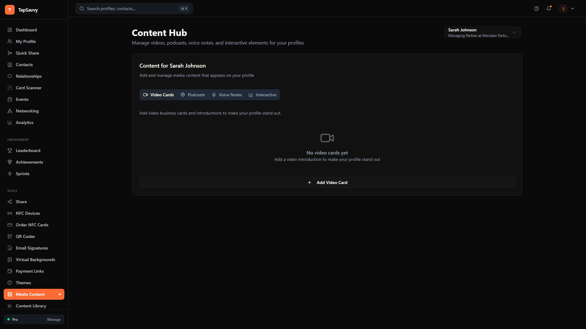
Task: Open the help question mark icon
Action: (x=537, y=9)
